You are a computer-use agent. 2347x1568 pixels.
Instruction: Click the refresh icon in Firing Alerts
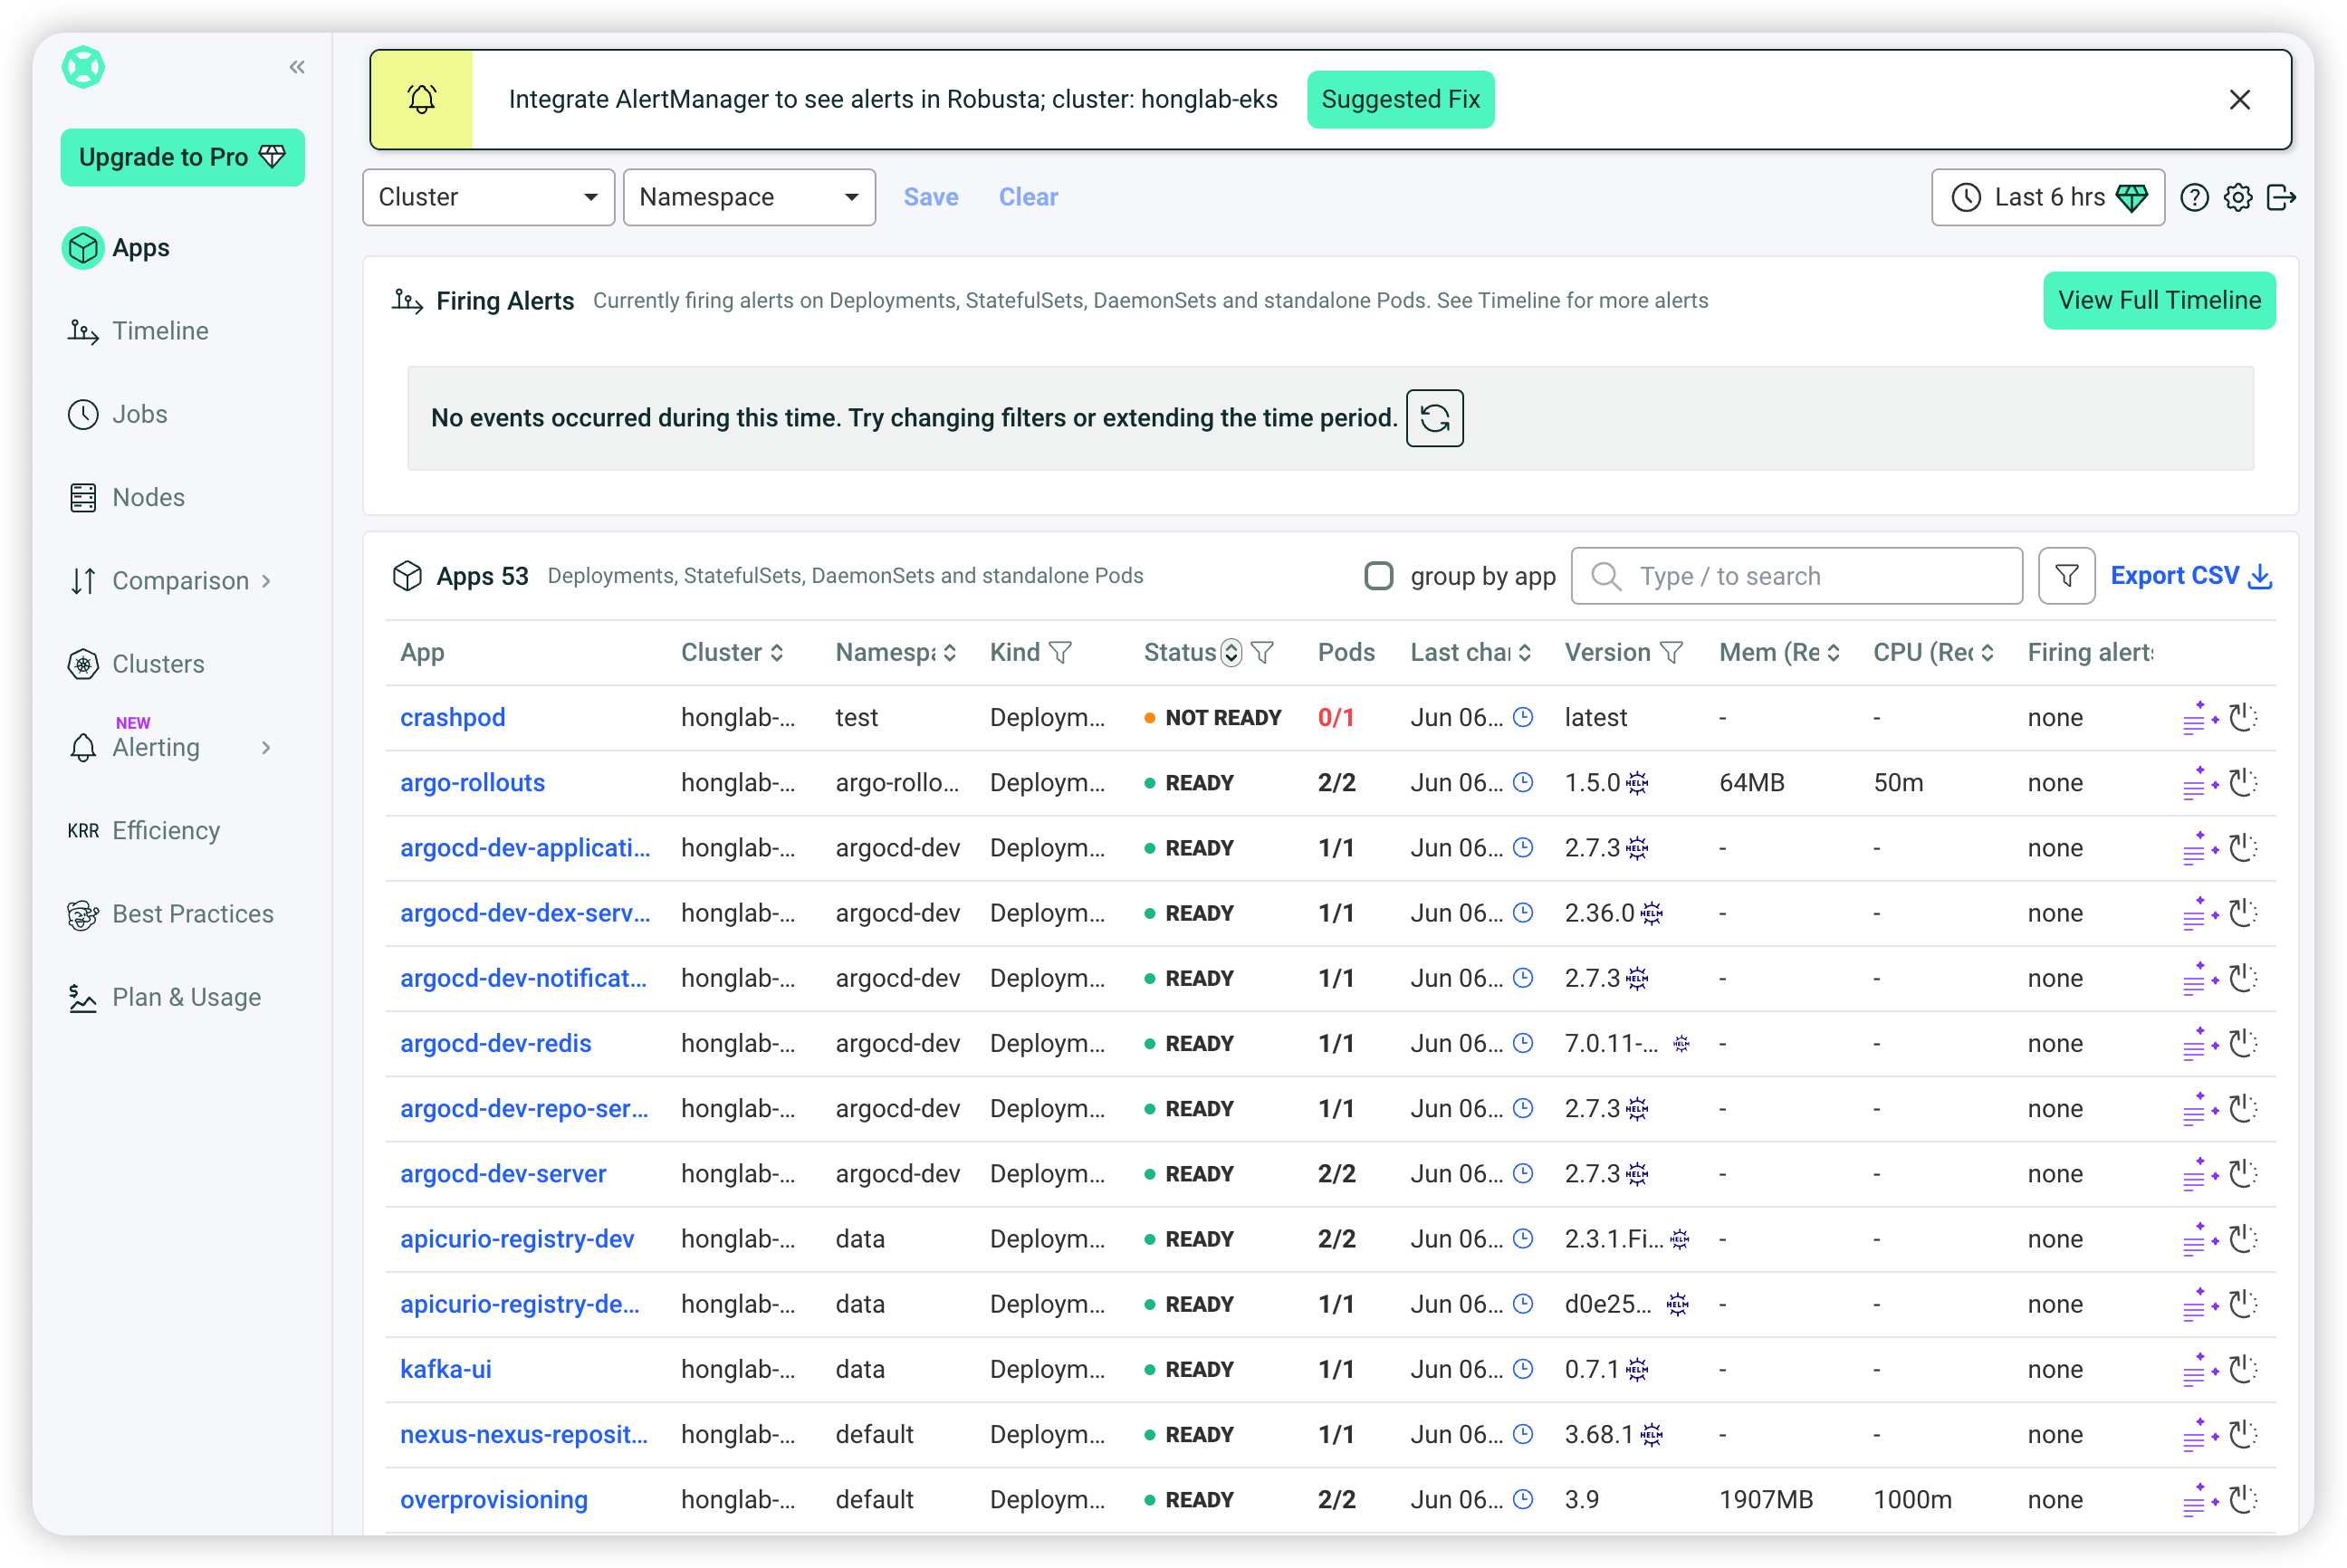click(x=1434, y=418)
